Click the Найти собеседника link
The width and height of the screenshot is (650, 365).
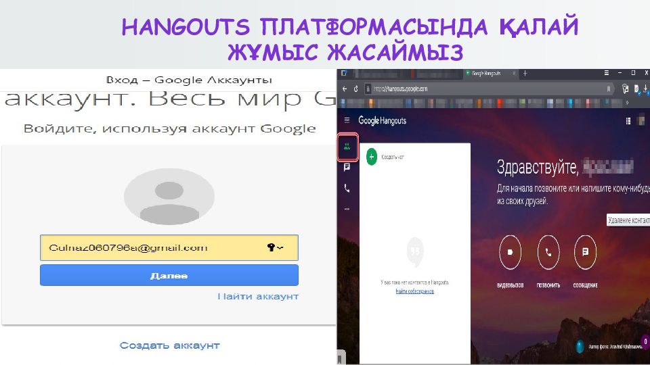point(414,291)
